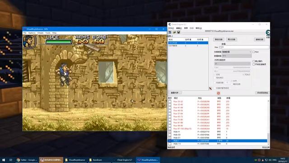Click the value input field in Cheat Engine

tap(245, 47)
